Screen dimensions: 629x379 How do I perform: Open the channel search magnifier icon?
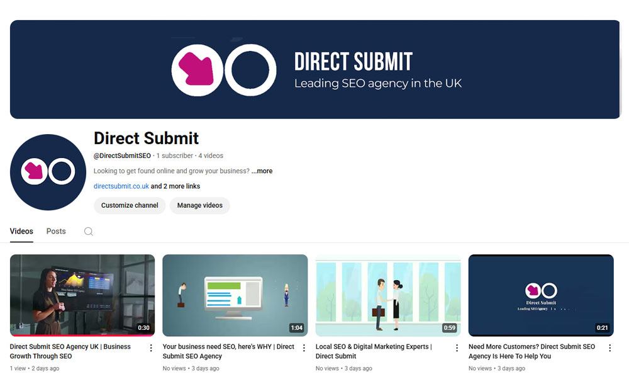click(88, 231)
